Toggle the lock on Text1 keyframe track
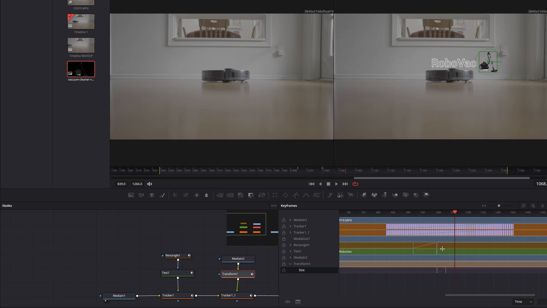The height and width of the screenshot is (308, 547). click(x=284, y=252)
